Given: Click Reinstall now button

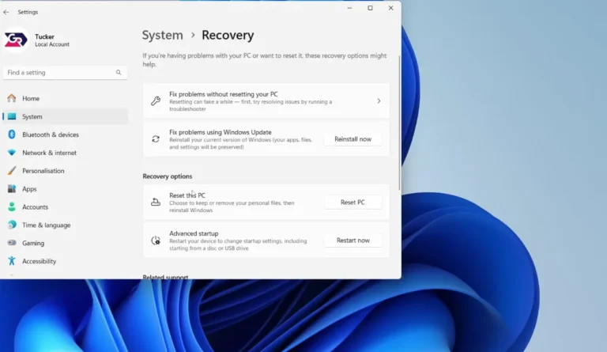Looking at the screenshot, I should [353, 139].
